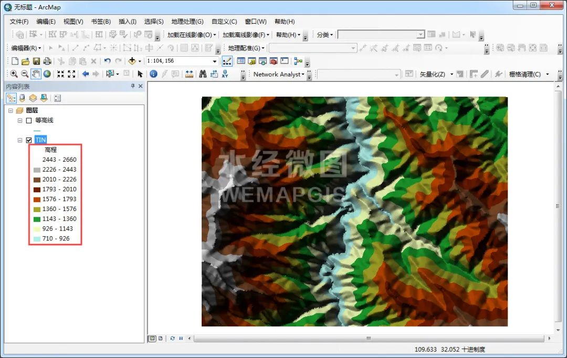Create a new map document
Viewport: 567px width, 358px height.
pyautogui.click(x=15, y=61)
